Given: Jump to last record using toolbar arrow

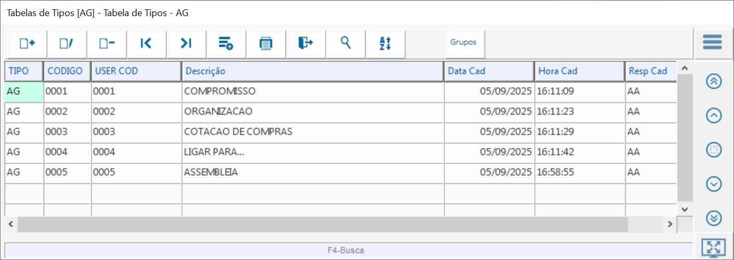Looking at the screenshot, I should pyautogui.click(x=186, y=44).
